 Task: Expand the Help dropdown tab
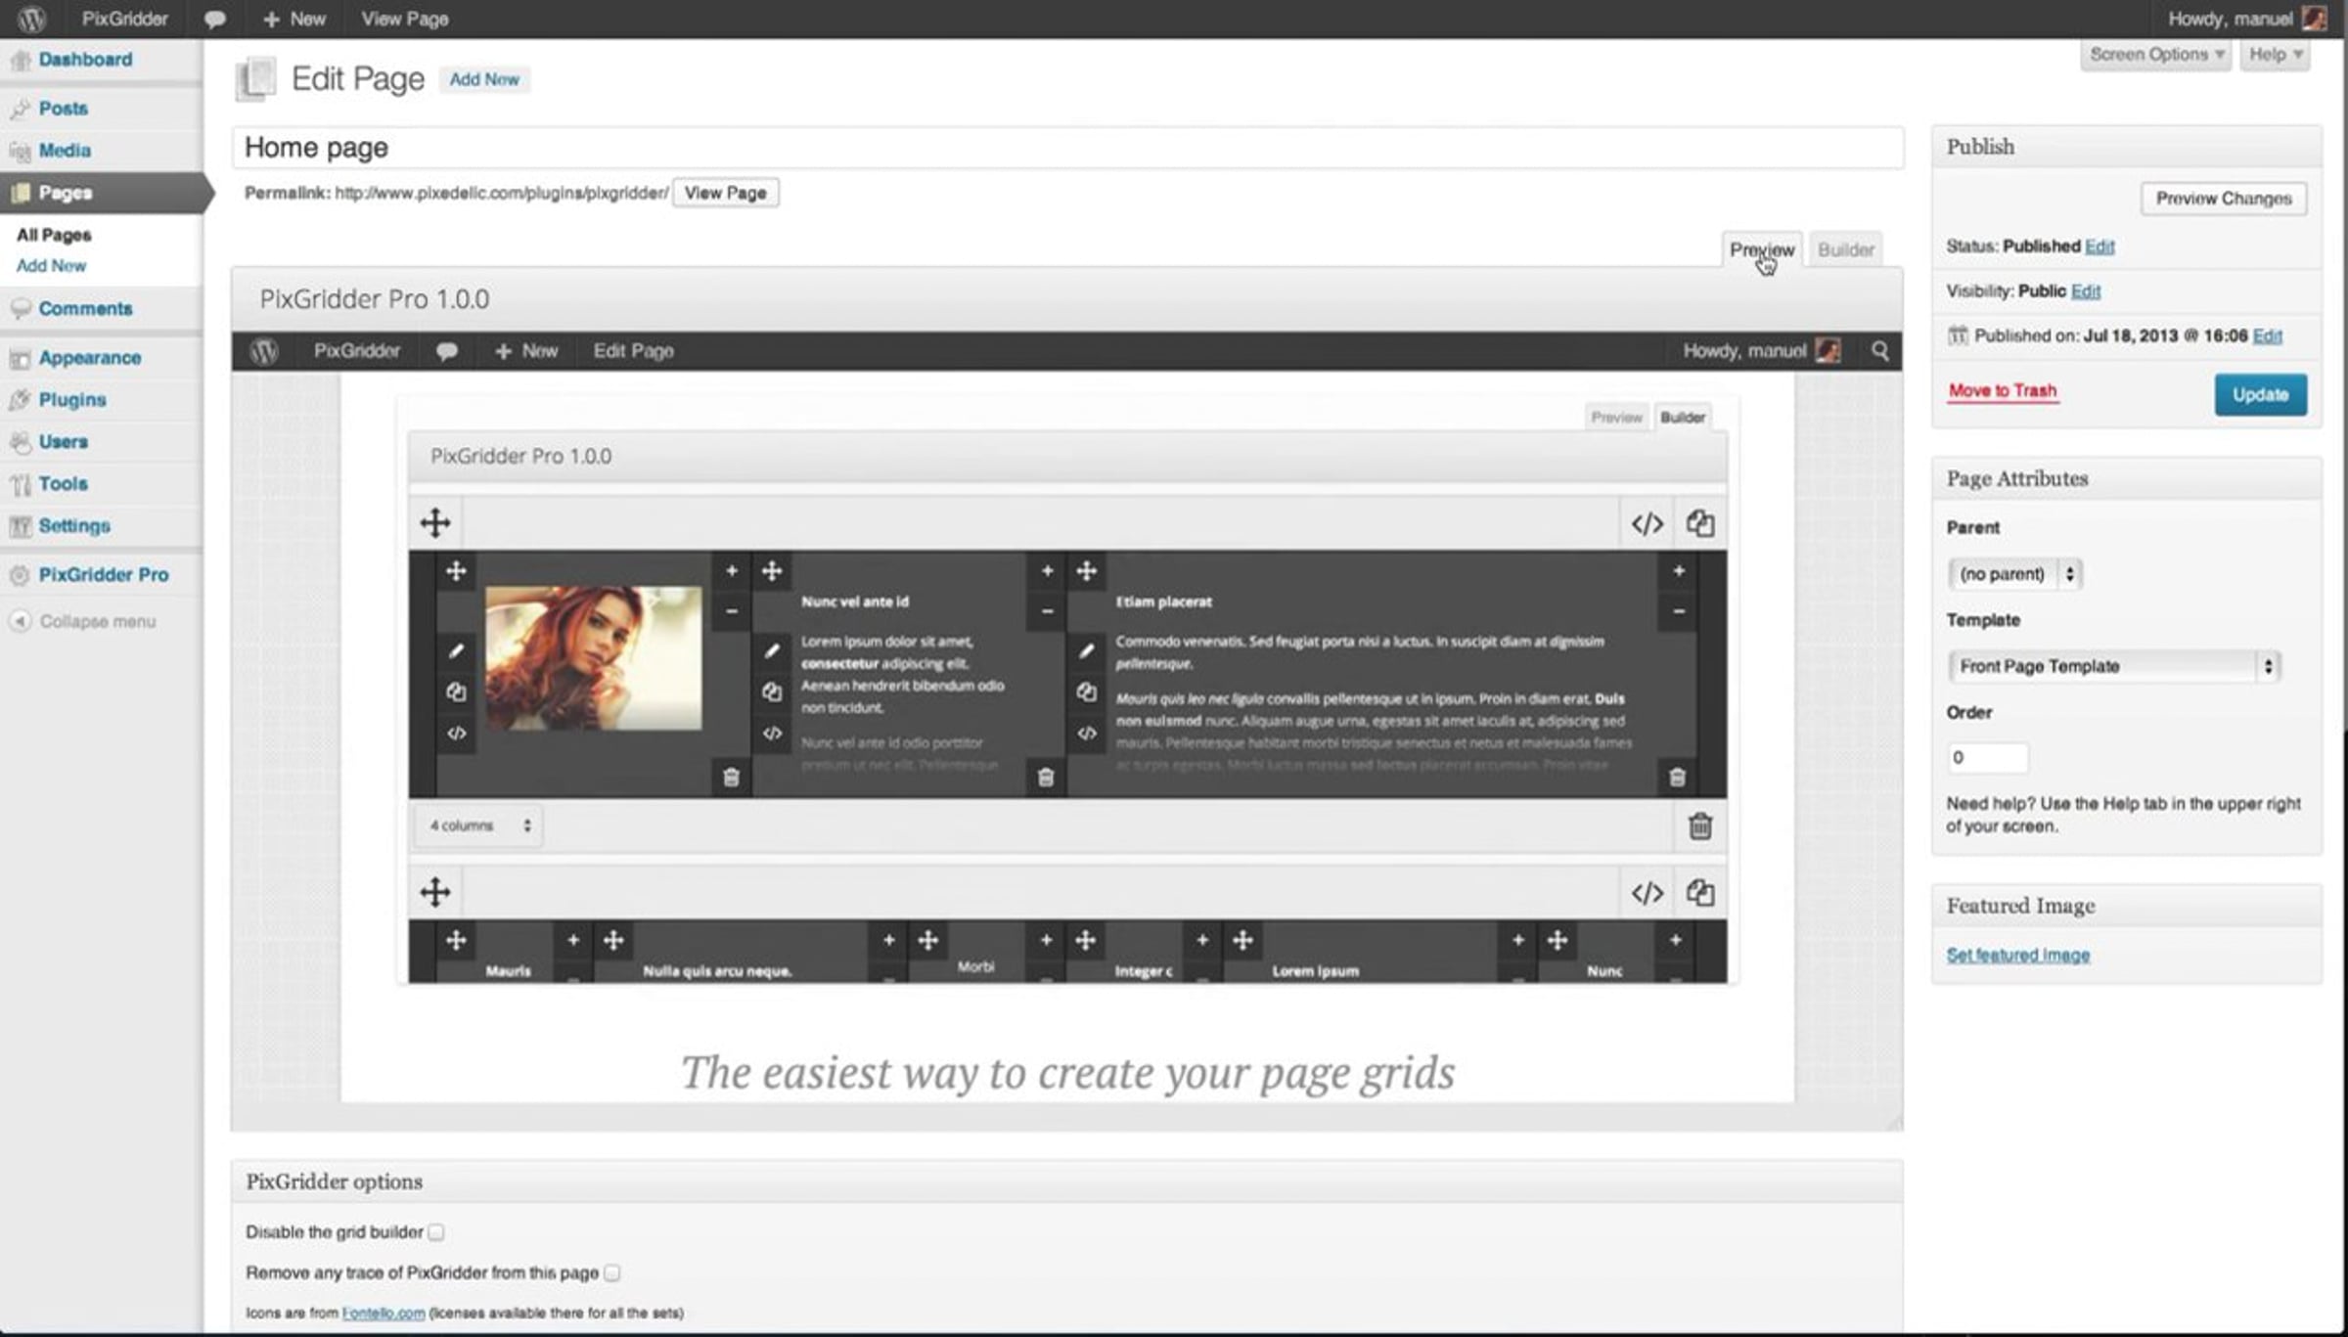[x=2276, y=55]
